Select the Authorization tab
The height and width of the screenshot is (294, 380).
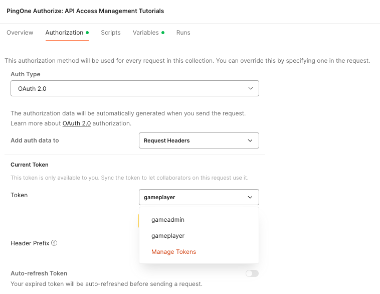64,33
